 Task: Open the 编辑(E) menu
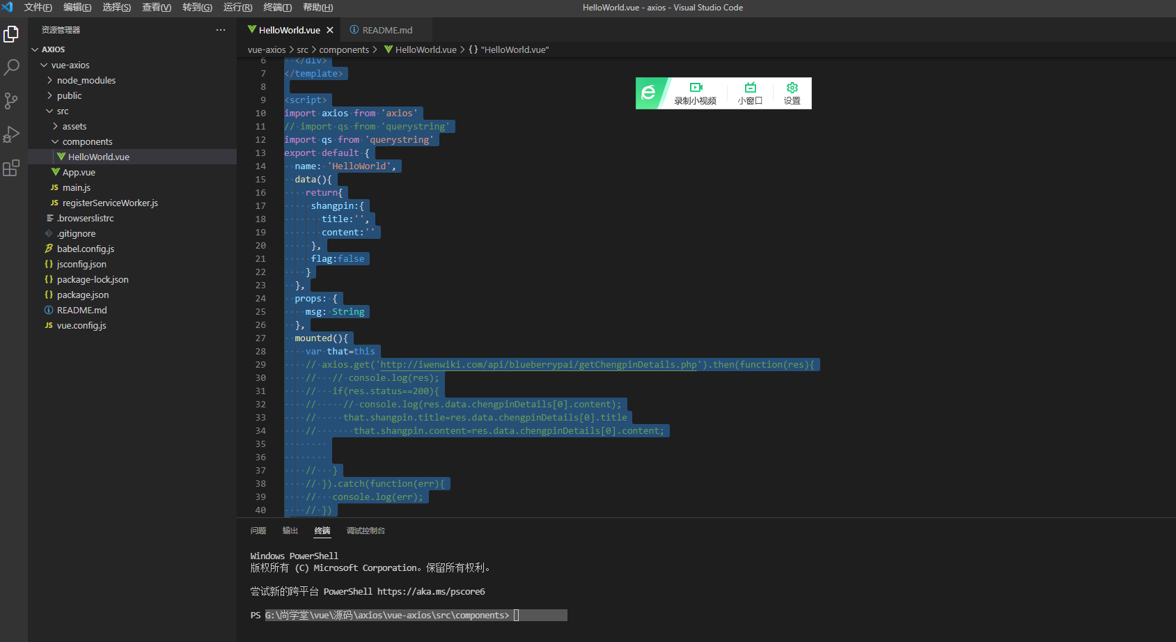pos(77,7)
